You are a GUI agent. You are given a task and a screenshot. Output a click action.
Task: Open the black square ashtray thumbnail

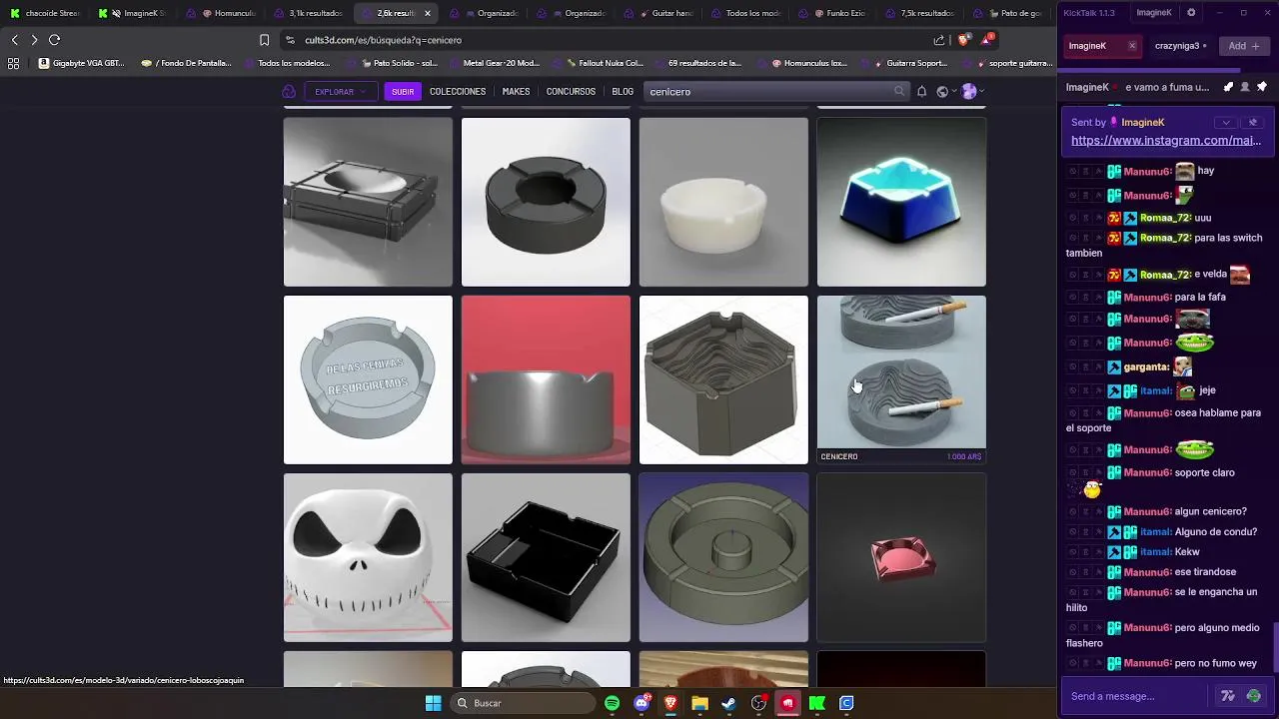point(546,557)
